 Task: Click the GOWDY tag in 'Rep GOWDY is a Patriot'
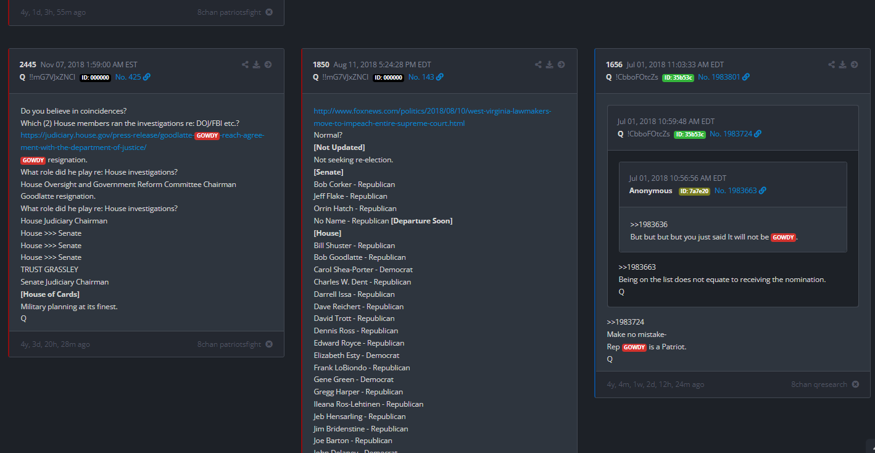pos(634,347)
